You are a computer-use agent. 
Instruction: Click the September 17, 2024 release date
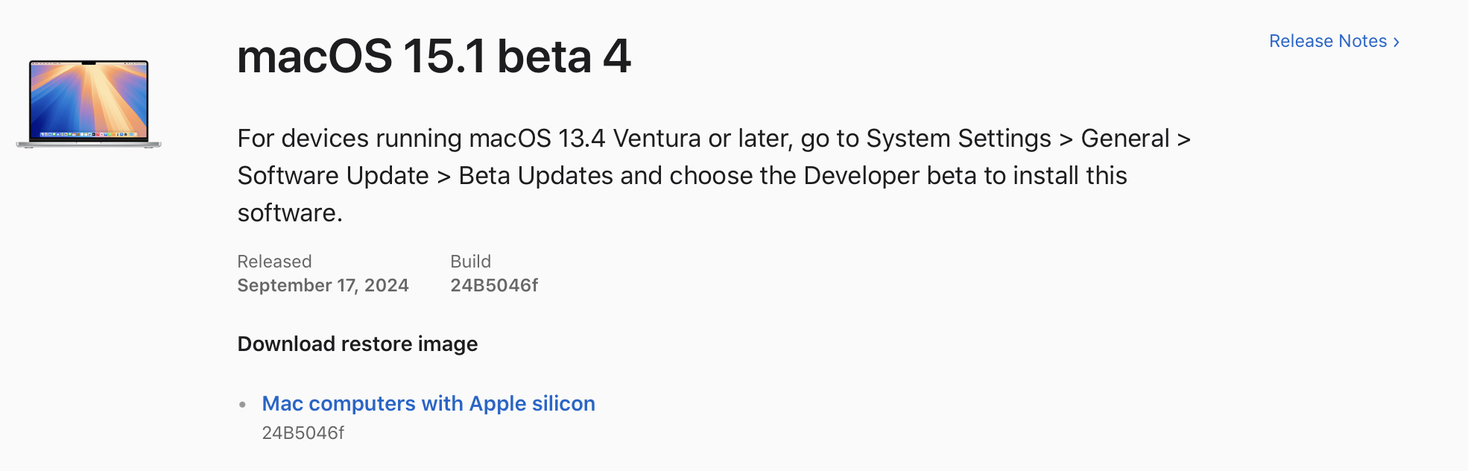coord(323,285)
